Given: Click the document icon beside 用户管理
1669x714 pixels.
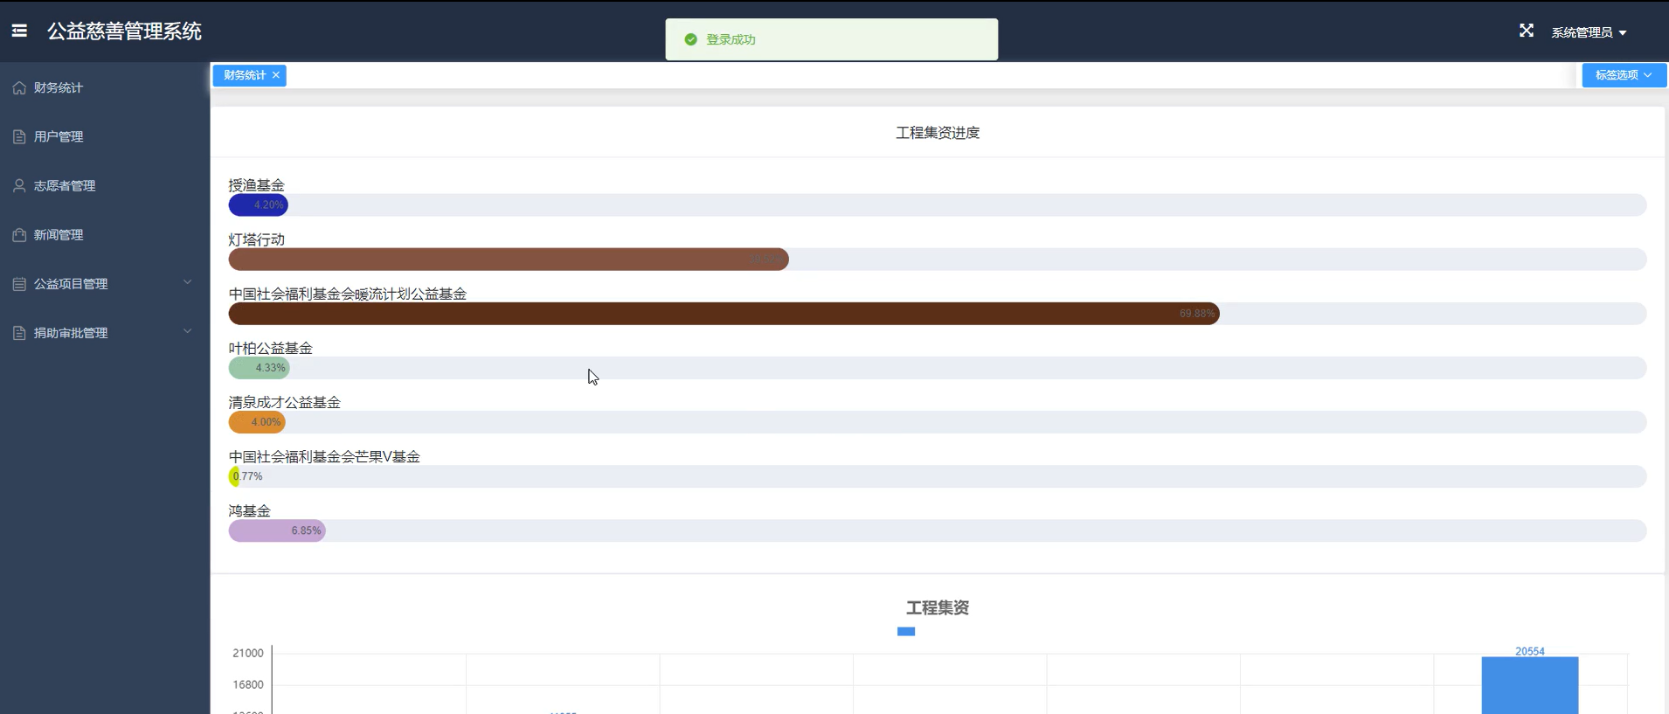Looking at the screenshot, I should pyautogui.click(x=19, y=136).
